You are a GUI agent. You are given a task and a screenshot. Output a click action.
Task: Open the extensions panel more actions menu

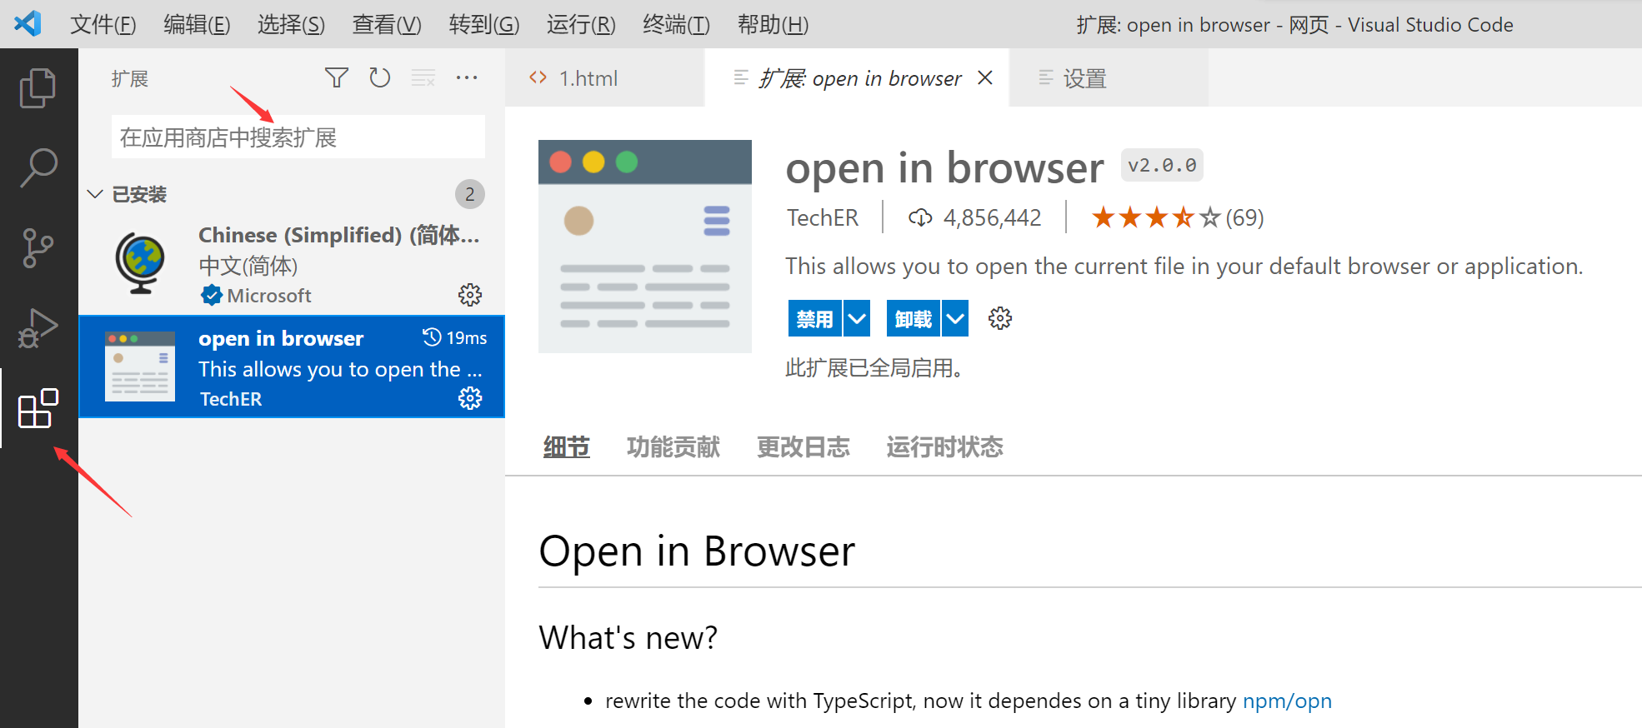(x=467, y=78)
